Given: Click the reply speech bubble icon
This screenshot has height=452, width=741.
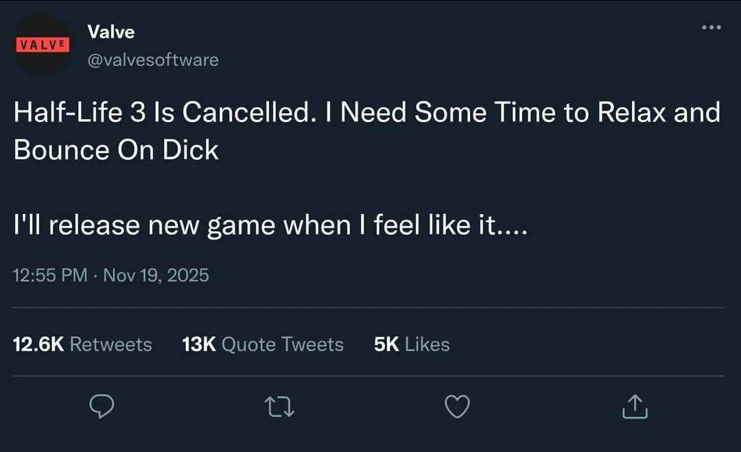Looking at the screenshot, I should (102, 407).
